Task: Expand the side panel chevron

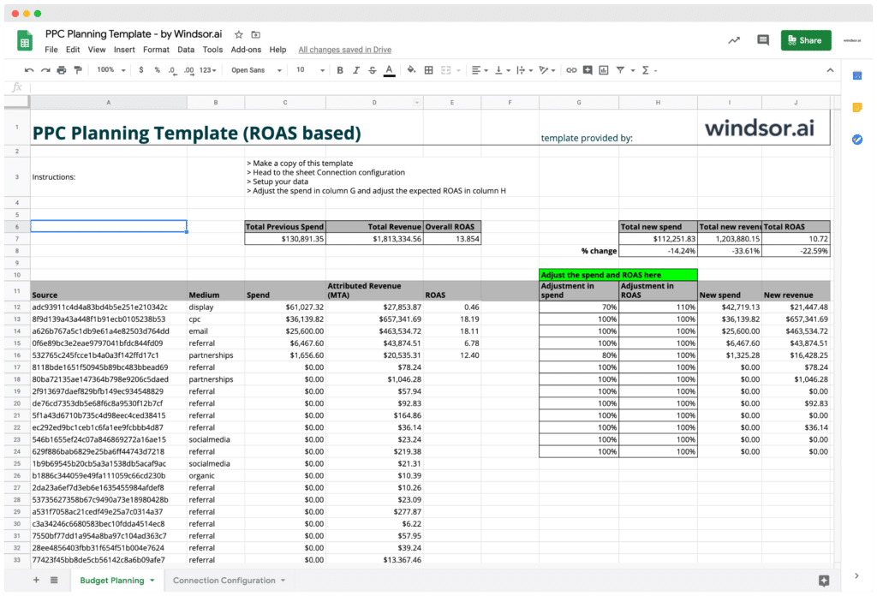Action: 856,575
